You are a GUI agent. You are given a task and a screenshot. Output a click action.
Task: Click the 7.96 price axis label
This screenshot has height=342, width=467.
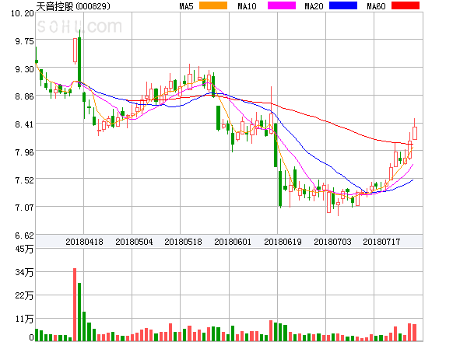(24, 152)
